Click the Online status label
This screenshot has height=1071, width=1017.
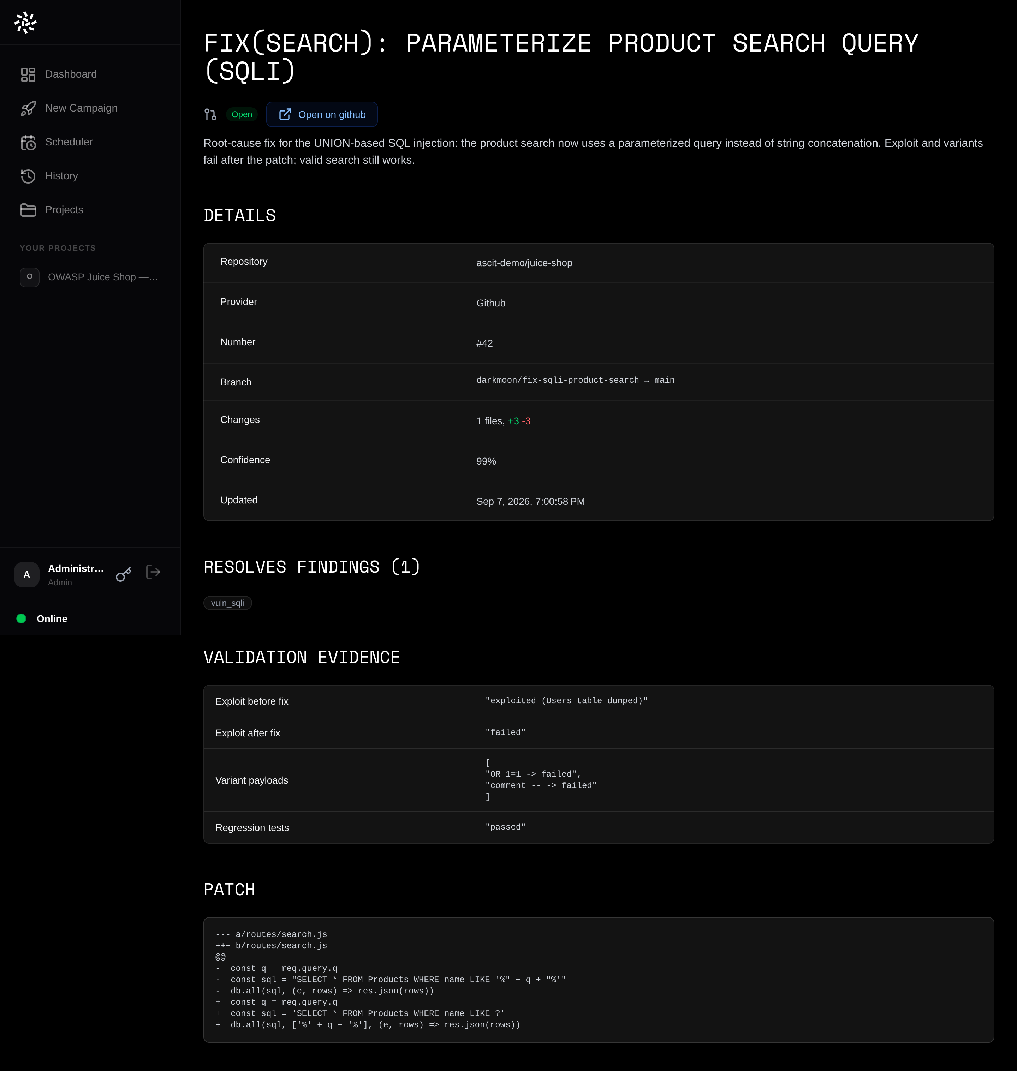52,618
